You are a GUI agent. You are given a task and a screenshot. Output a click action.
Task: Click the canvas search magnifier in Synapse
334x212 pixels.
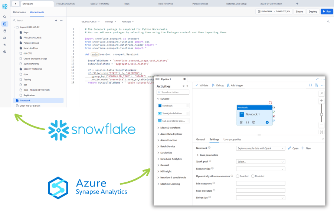tap(321, 93)
